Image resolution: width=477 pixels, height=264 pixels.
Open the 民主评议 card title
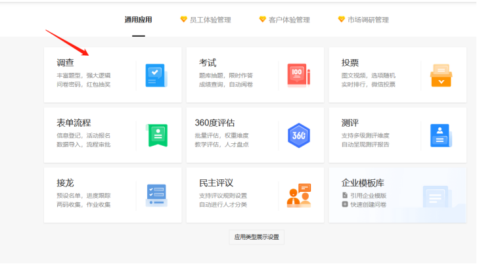point(216,183)
